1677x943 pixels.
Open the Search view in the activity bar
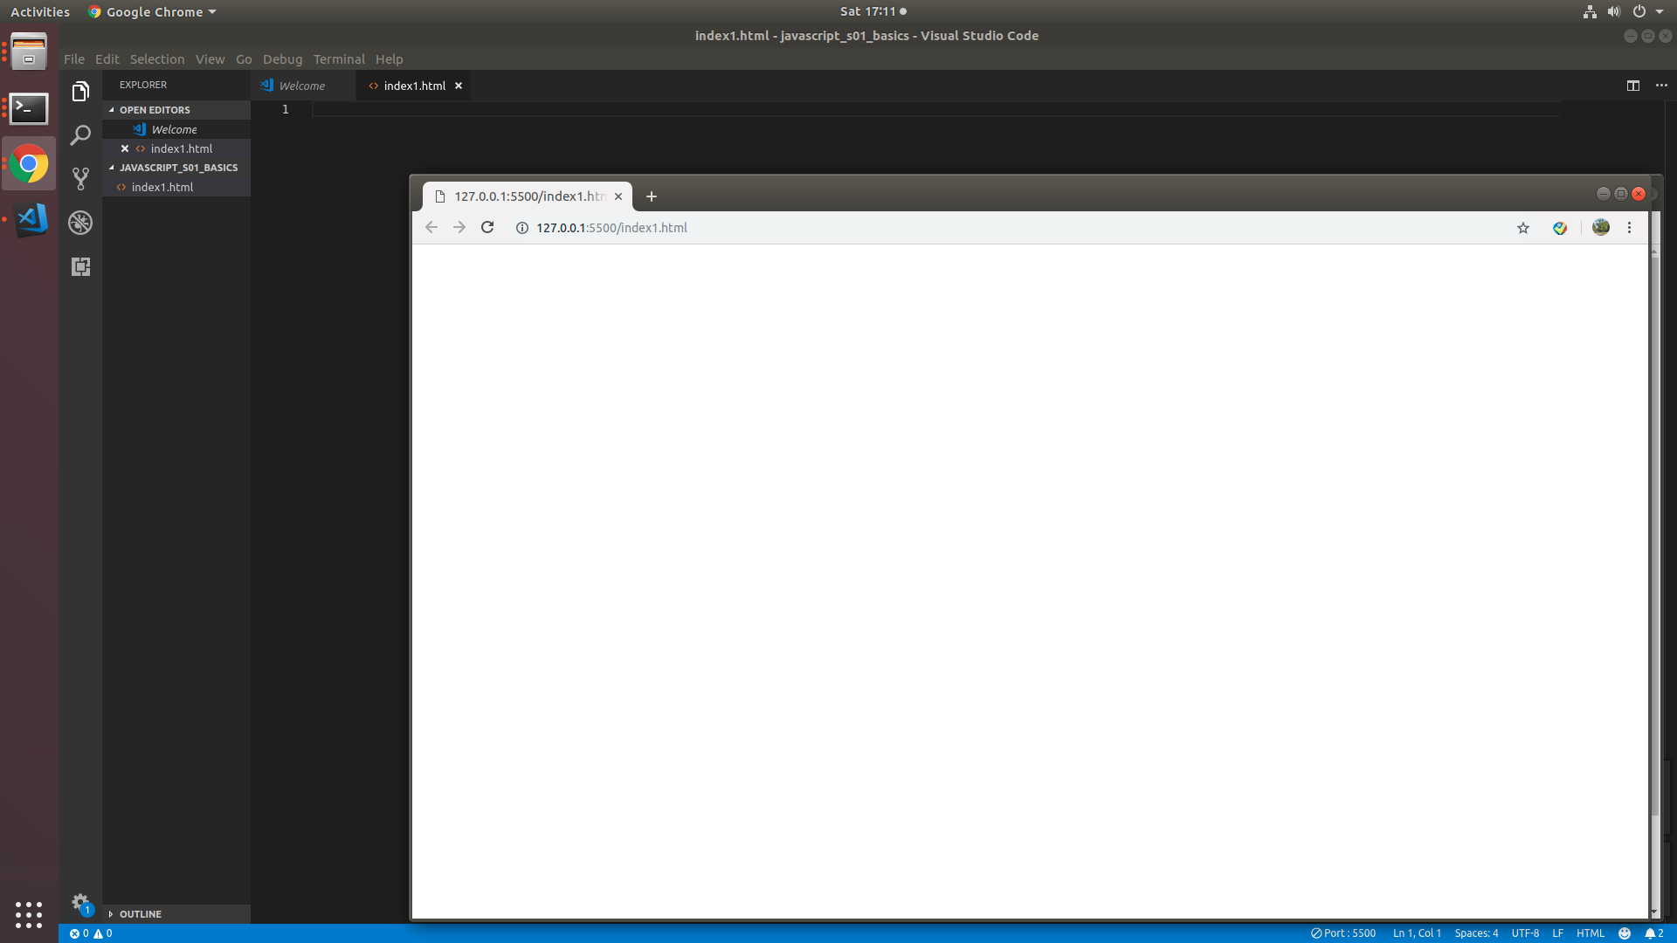click(80, 135)
